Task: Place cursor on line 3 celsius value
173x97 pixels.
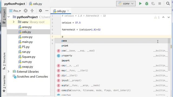Action: point(78,23)
